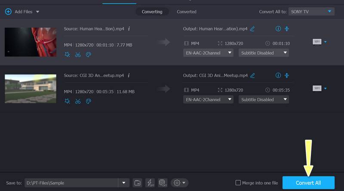Enable Merge into one file checkbox
Screen dimensions: 344x191
pos(238,183)
